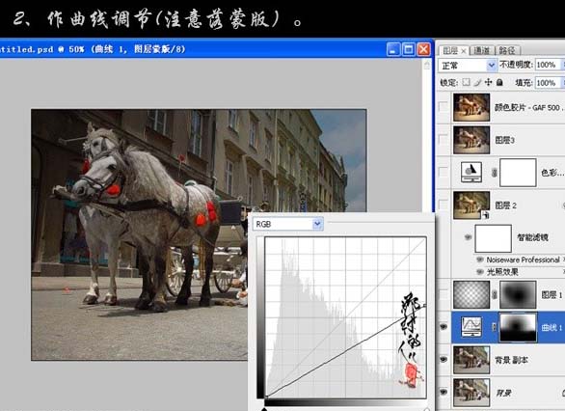Click the hue/saturation adjustment layer icon

471,172
